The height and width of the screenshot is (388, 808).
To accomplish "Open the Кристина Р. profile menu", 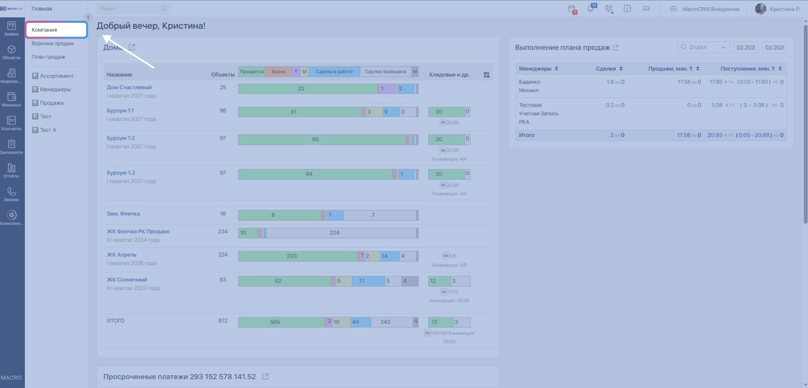I will (x=778, y=9).
